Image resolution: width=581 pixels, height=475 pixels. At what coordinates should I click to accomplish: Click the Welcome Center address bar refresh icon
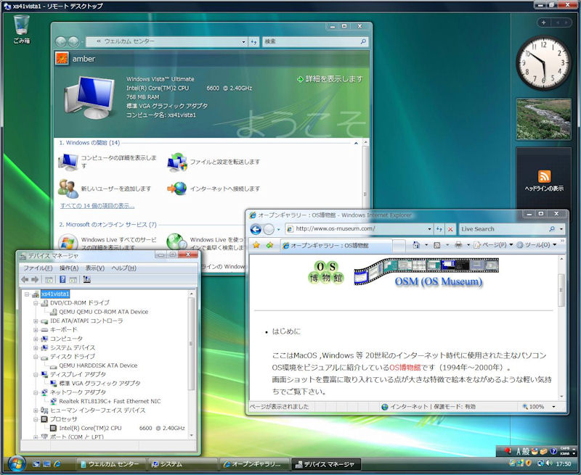pos(253,42)
